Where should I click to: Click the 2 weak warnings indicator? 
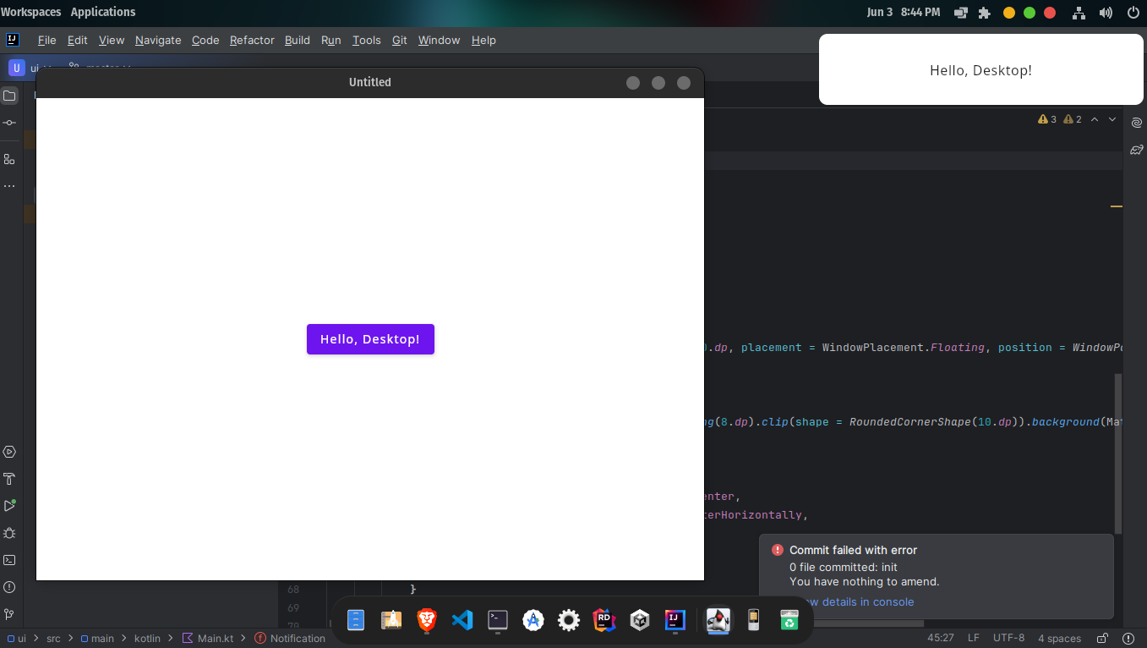tap(1073, 119)
